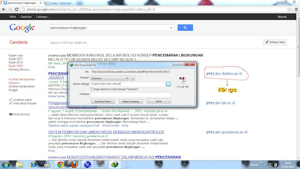Image resolution: width=300 pixels, height=169 pixels.
Task: Open the 3G modem app in the taskbar
Action: (x=88, y=165)
